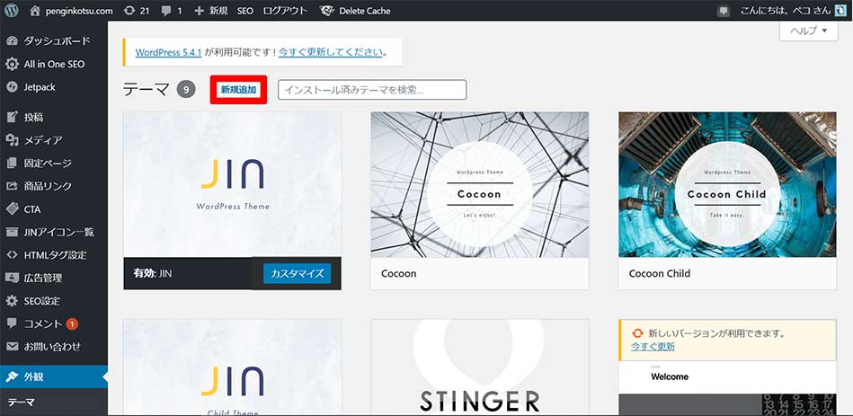Image resolution: width=853 pixels, height=416 pixels.
Task: Select the JIN Child Theme thumbnail
Action: (232, 367)
